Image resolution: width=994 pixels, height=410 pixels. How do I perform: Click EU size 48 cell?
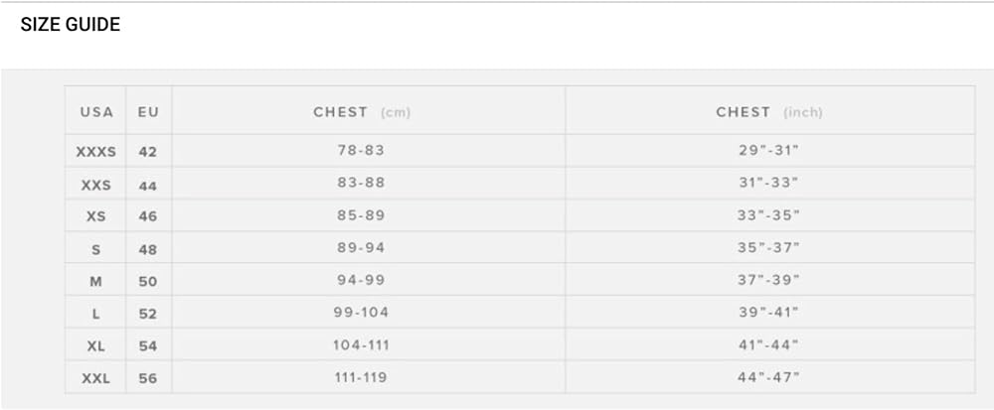pos(148,249)
